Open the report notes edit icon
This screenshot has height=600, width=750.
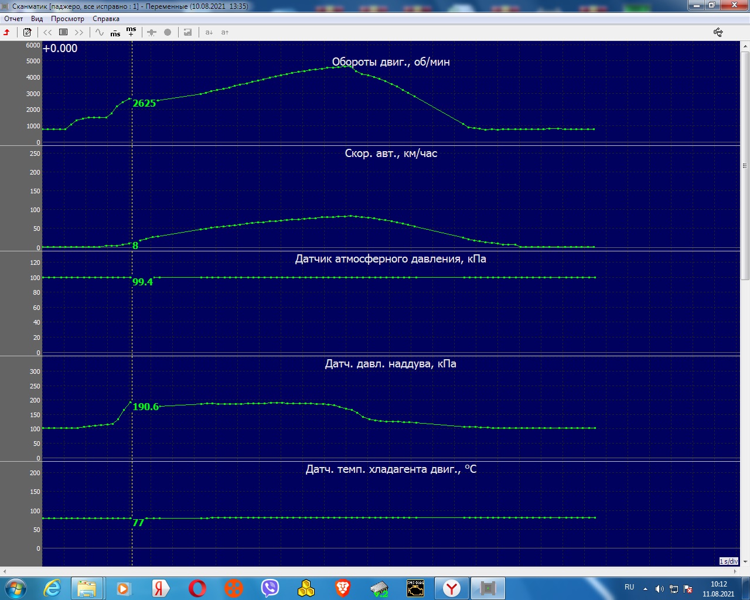pyautogui.click(x=27, y=32)
